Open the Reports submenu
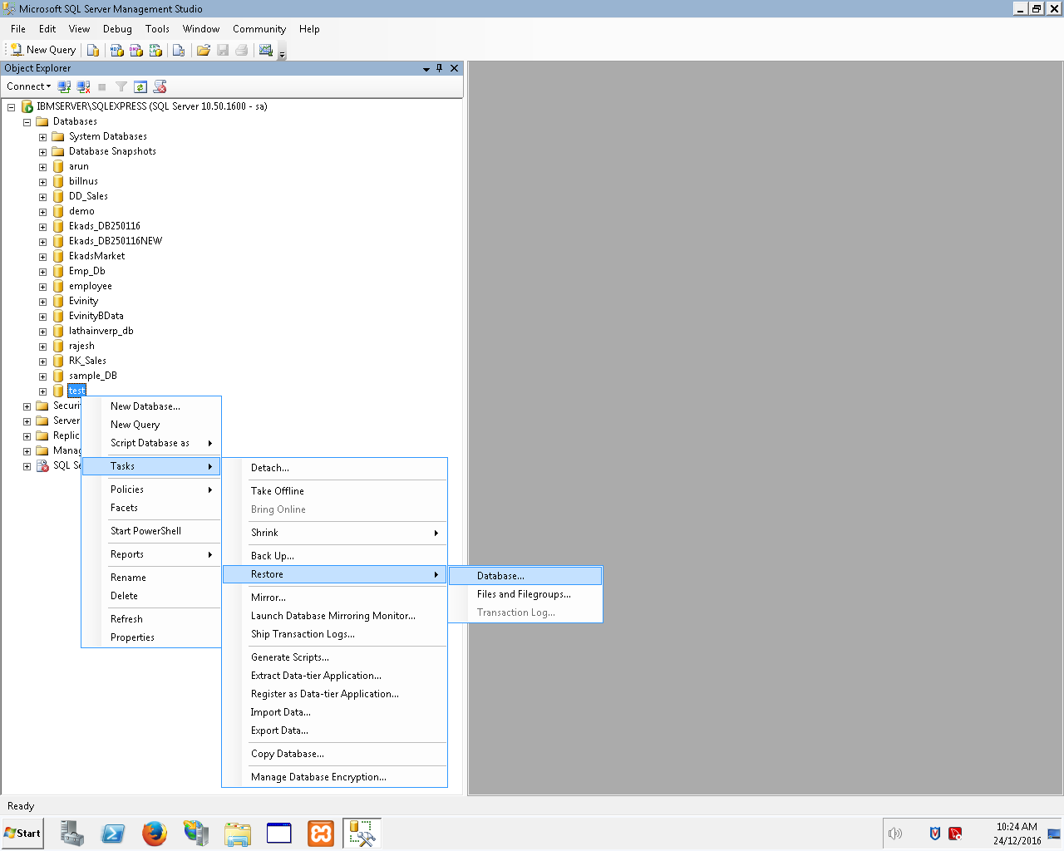The image size is (1064, 851). pos(151,554)
